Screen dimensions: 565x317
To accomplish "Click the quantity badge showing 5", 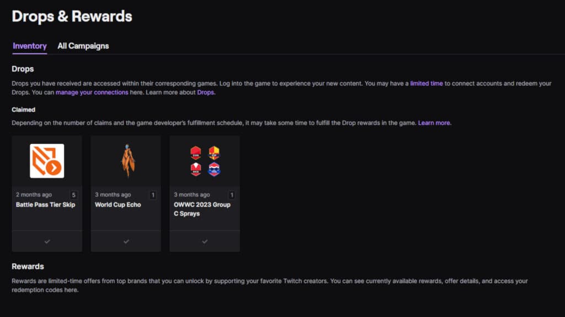I will click(73, 195).
